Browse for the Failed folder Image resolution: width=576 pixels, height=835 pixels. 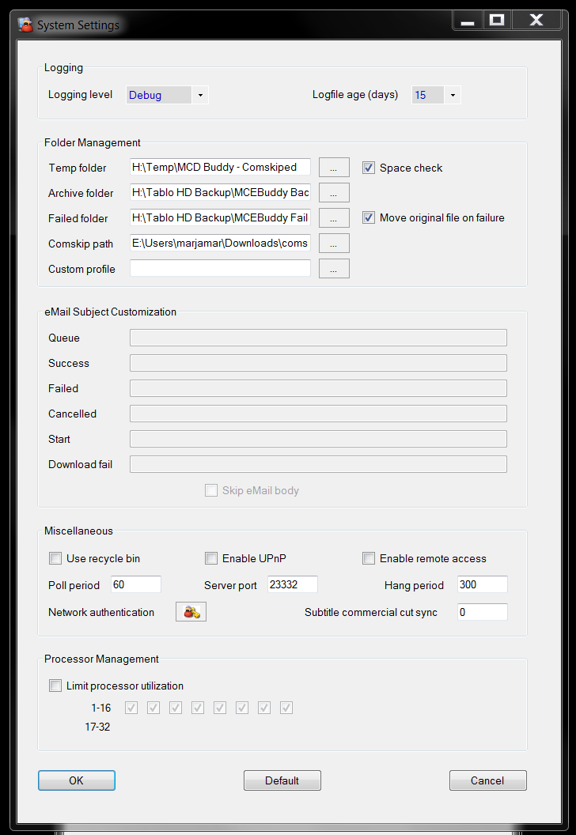point(334,217)
